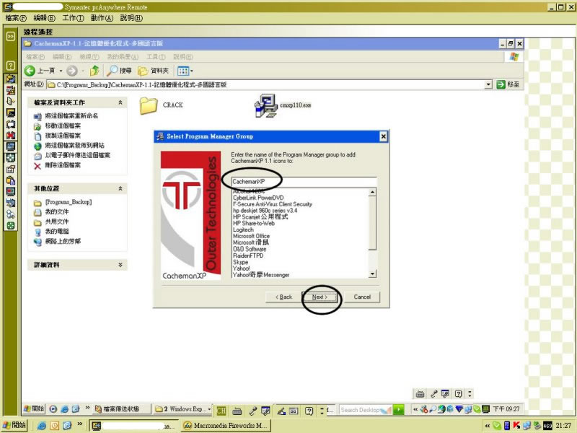577x433 pixels.
Task: Click the 移至 Go button beside address bar
Action: (508, 84)
